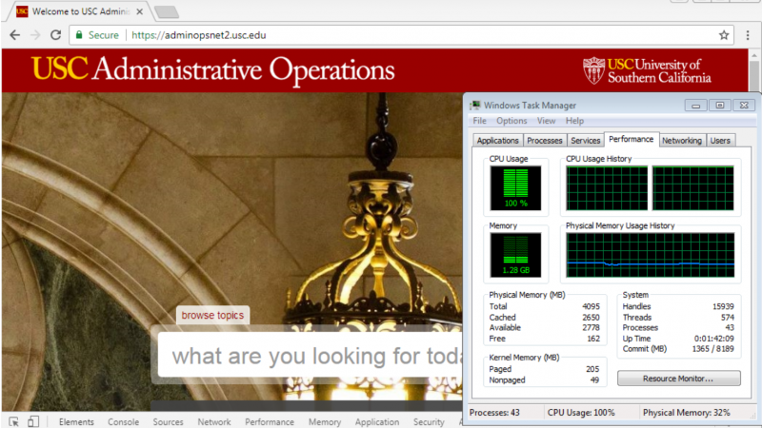Click the green Secure padlock icon
762x428 pixels.
[x=79, y=35]
